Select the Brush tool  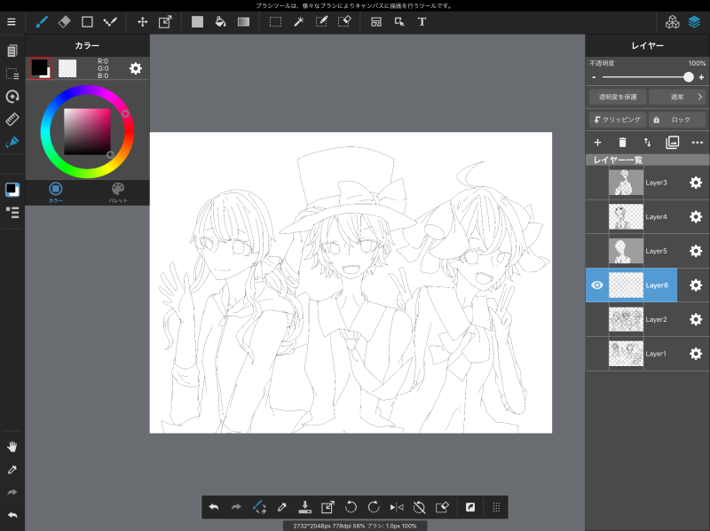42,21
